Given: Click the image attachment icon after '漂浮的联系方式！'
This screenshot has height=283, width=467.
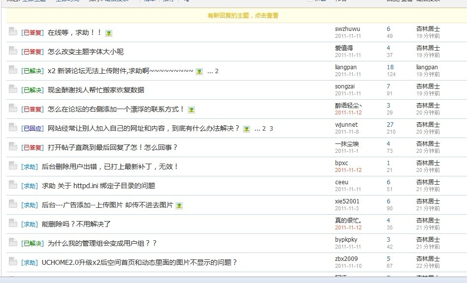Looking at the screenshot, I should click(x=191, y=110).
